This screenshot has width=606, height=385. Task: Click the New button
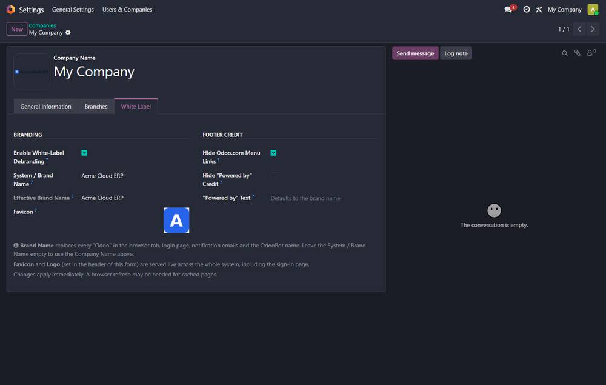tap(16, 29)
